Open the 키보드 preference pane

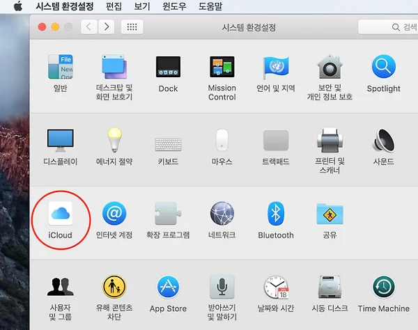(x=168, y=150)
